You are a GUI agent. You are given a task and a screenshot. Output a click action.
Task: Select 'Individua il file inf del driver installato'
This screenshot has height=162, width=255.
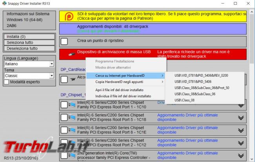click(123, 96)
